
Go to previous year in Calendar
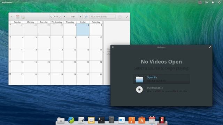click(x=51, y=17)
